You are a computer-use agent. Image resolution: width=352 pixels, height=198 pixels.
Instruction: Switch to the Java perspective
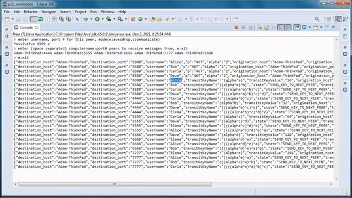pyautogui.click(x=338, y=19)
